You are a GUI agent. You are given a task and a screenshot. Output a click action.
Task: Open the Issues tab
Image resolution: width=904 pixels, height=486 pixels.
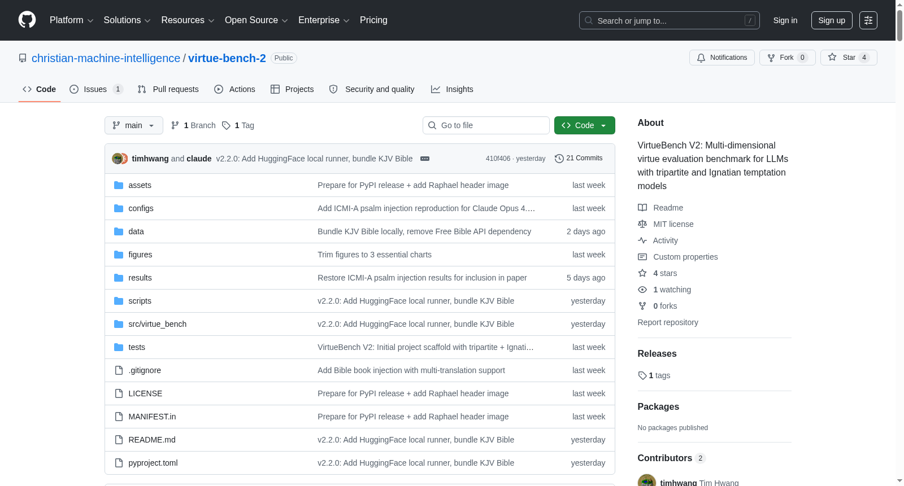(96, 89)
